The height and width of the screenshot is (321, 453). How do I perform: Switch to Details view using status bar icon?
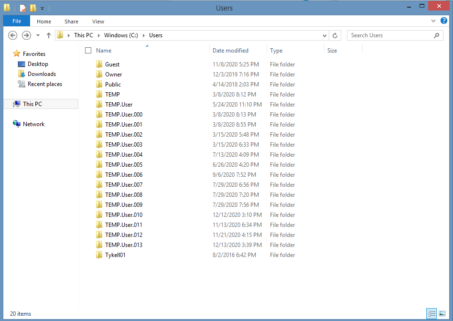(431, 313)
